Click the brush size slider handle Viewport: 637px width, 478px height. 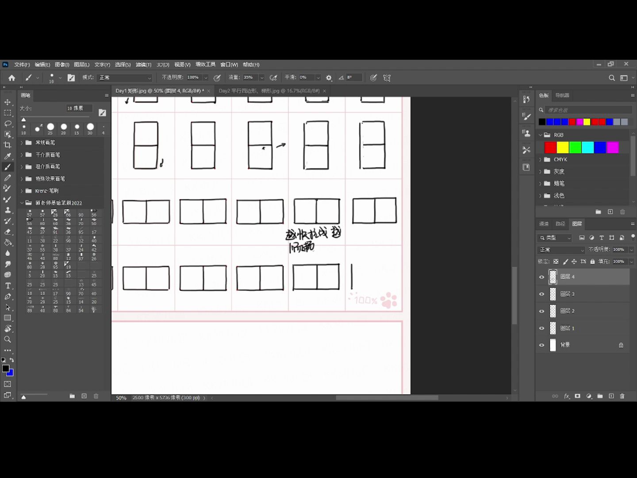[x=23, y=119]
